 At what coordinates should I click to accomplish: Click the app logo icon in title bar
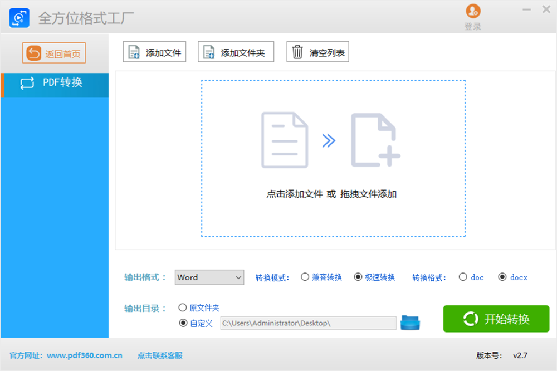coord(18,17)
